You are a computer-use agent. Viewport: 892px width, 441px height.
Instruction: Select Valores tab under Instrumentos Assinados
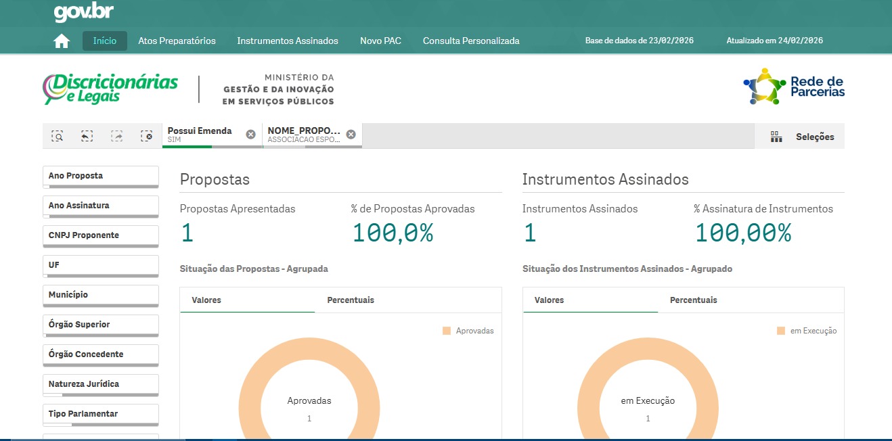pyautogui.click(x=549, y=300)
